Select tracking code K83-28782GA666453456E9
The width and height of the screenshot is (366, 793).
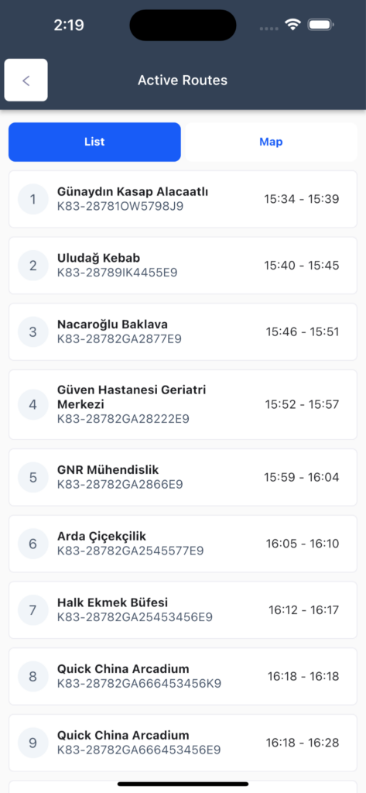coord(139,750)
